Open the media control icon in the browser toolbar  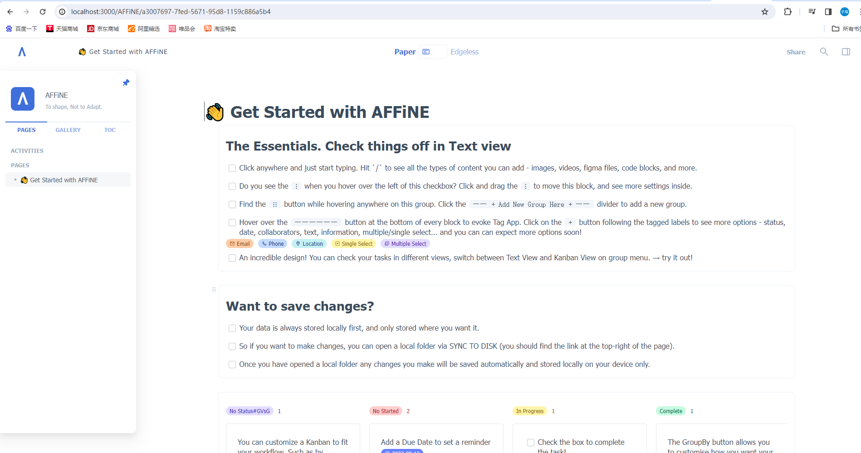click(812, 12)
